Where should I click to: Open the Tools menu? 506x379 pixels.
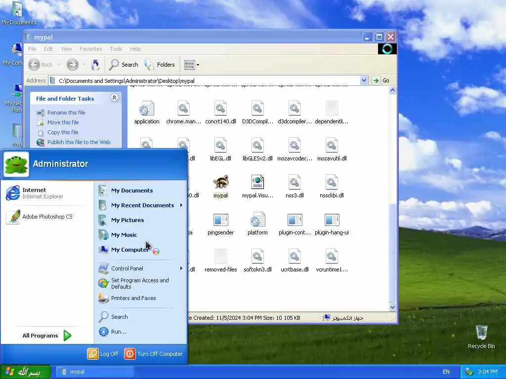point(116,49)
